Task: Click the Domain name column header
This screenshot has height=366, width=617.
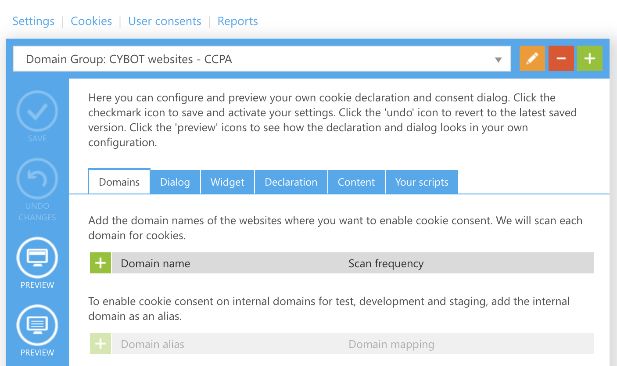Action: point(155,263)
